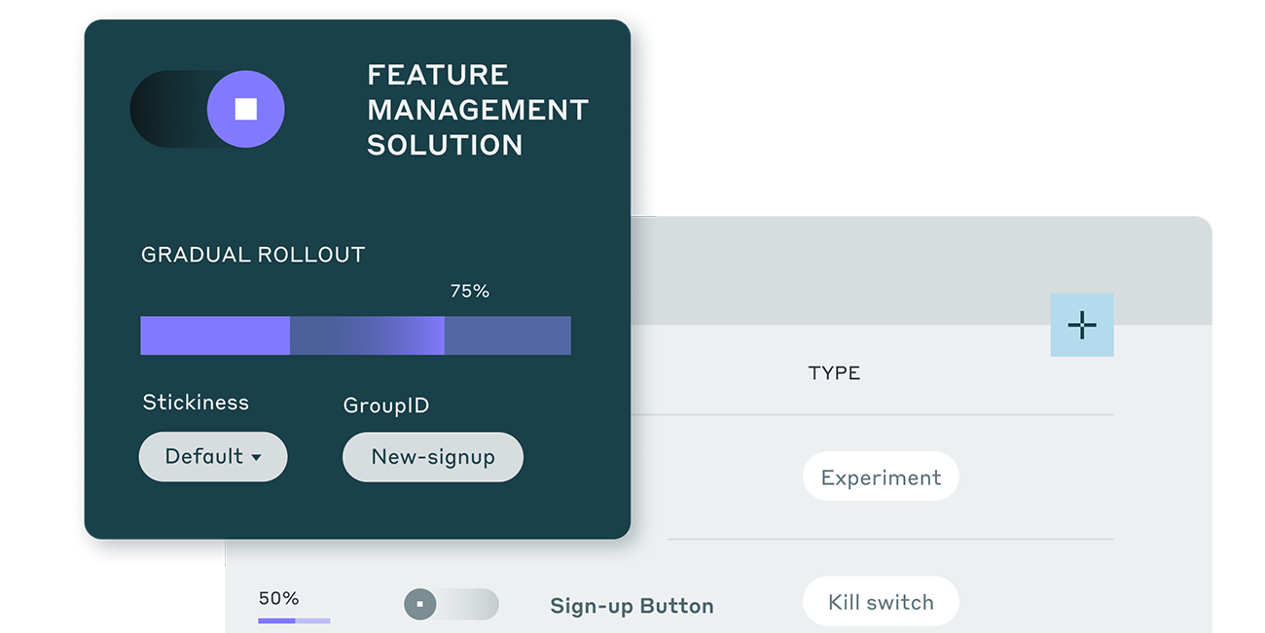Screen dimensions: 1265x633
Task: Click the Stickiness field label
Action: pyautogui.click(x=196, y=403)
